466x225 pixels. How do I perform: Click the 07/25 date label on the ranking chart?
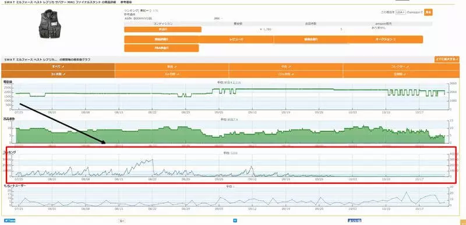19,179
